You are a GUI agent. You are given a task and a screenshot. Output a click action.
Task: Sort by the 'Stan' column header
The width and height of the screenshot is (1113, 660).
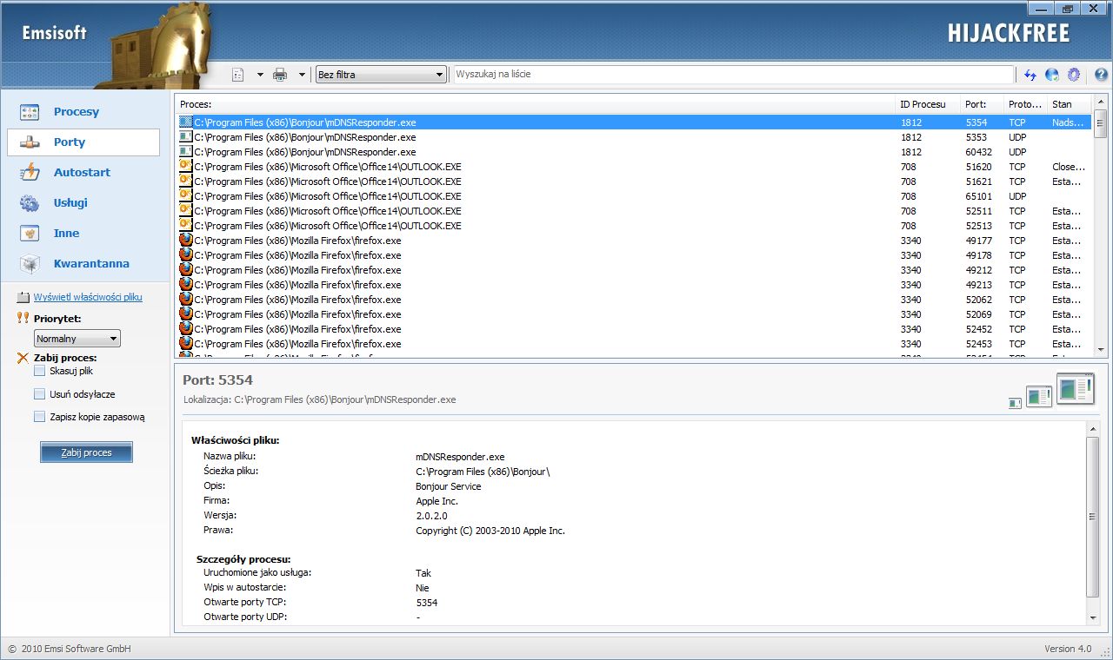pyautogui.click(x=1069, y=104)
